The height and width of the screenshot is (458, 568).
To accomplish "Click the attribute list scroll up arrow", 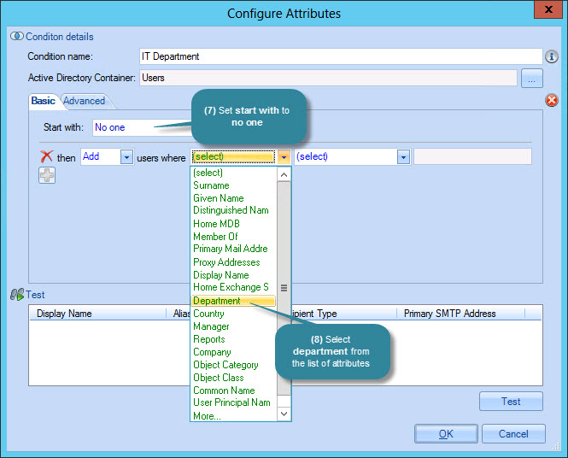I will tap(284, 174).
